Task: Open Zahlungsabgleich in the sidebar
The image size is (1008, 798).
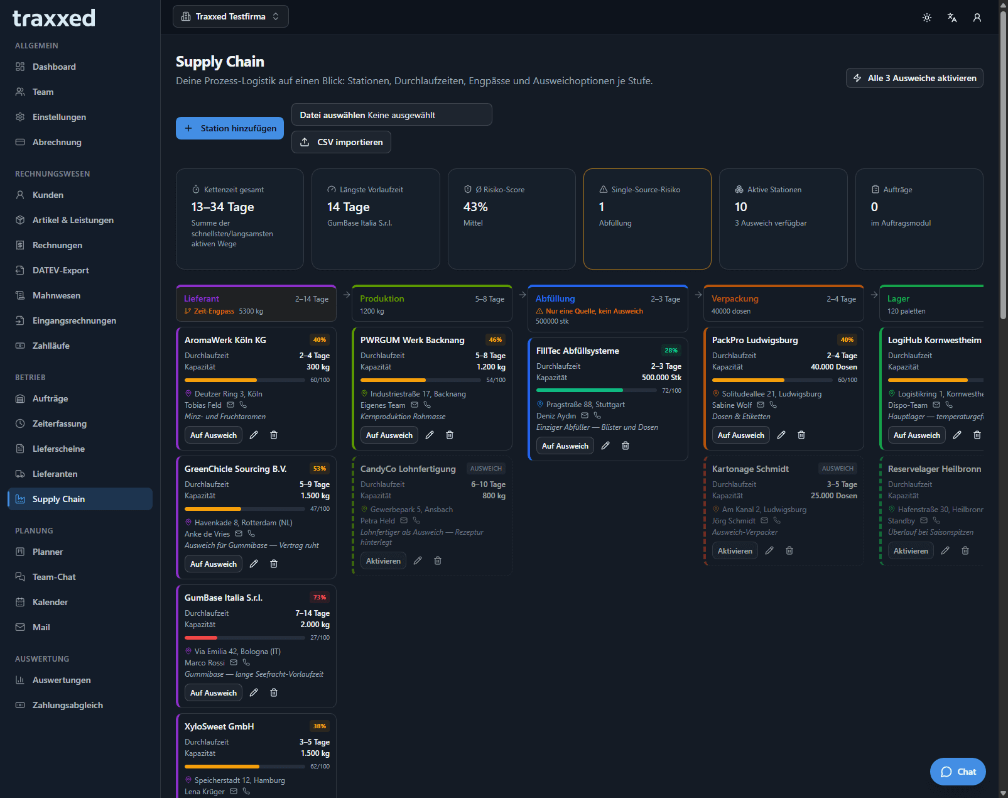Action: [x=80, y=705]
